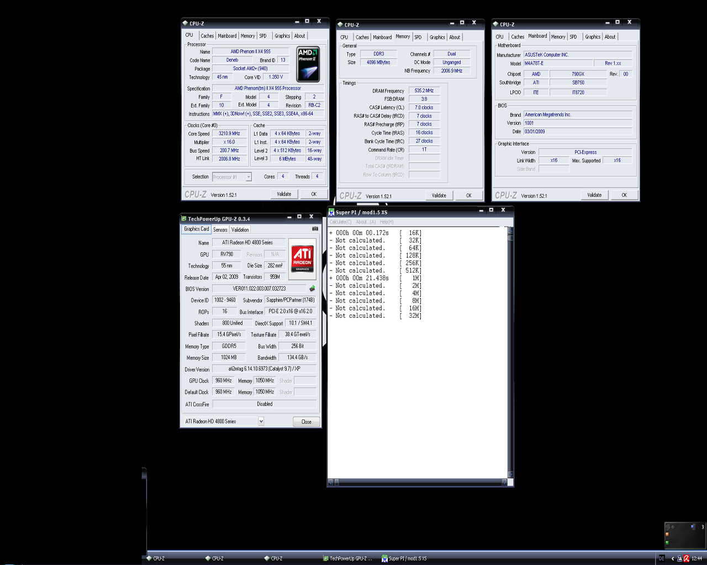Switch to Validation tab in GPU-Z
The width and height of the screenshot is (707, 565).
[x=240, y=230]
